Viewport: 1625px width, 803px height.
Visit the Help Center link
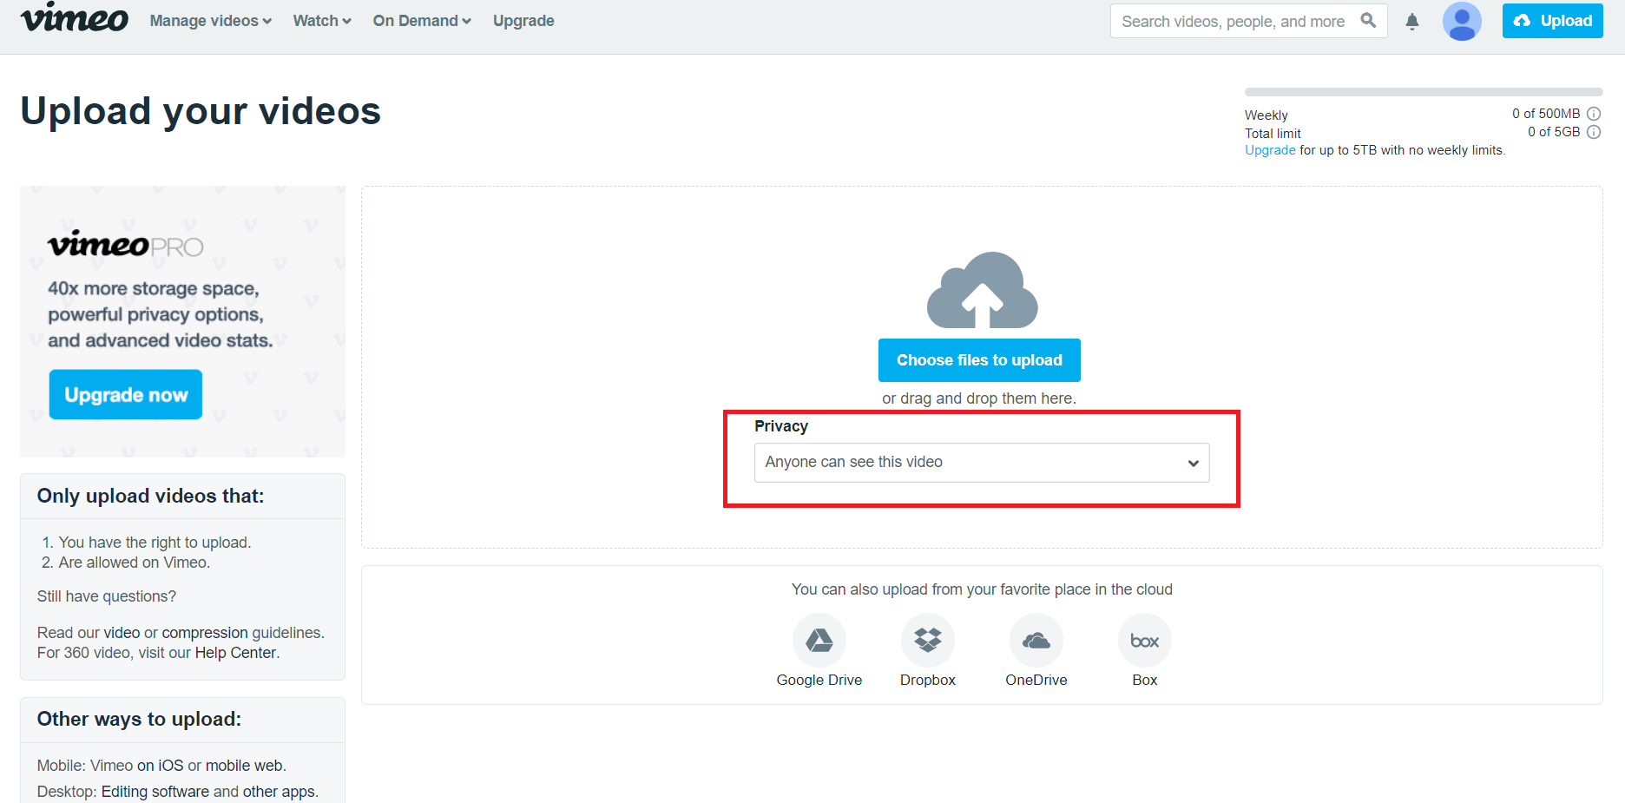[235, 653]
